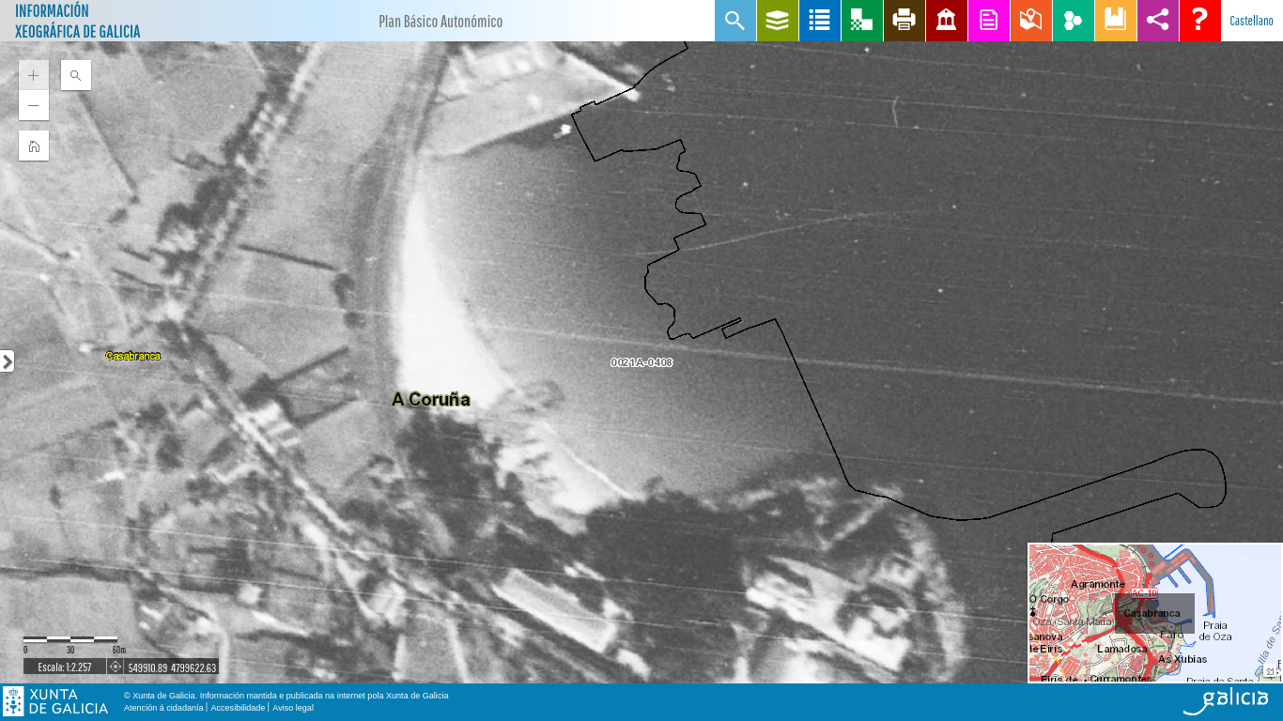This screenshot has width=1283, height=721.
Task: Click Agramonte on the overview map
Action: 1097,584
